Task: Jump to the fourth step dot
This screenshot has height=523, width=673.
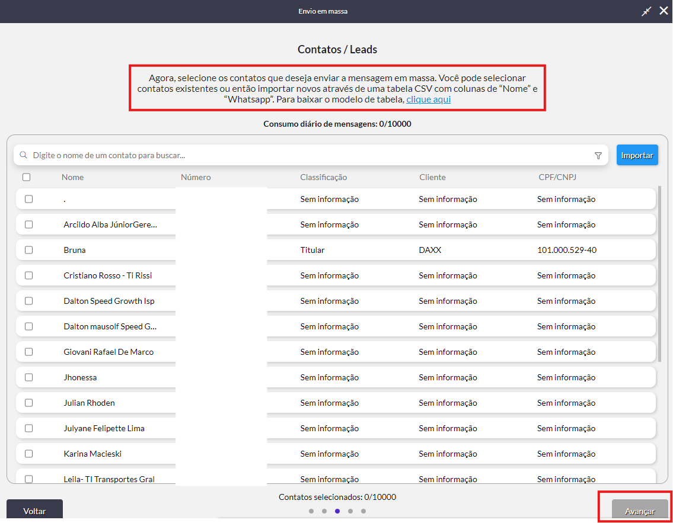Action: [x=350, y=511]
